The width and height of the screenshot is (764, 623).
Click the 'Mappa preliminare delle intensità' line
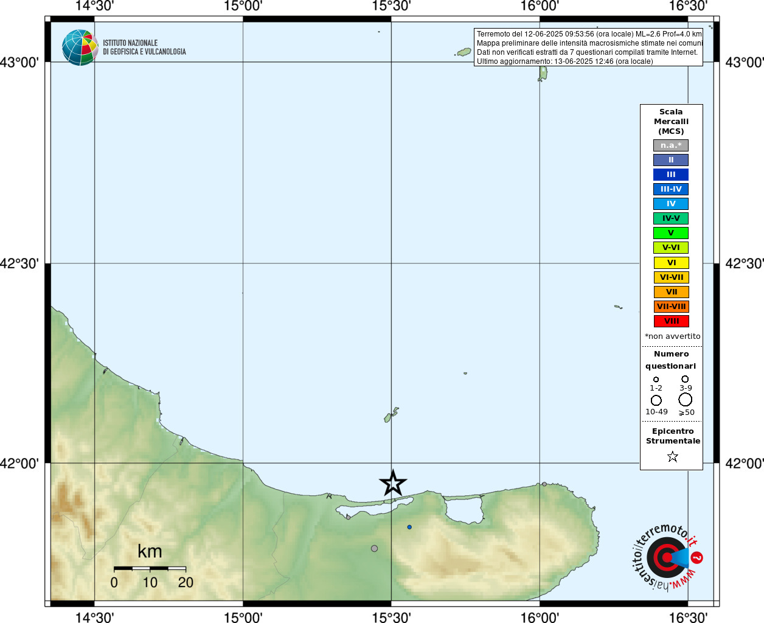point(589,43)
